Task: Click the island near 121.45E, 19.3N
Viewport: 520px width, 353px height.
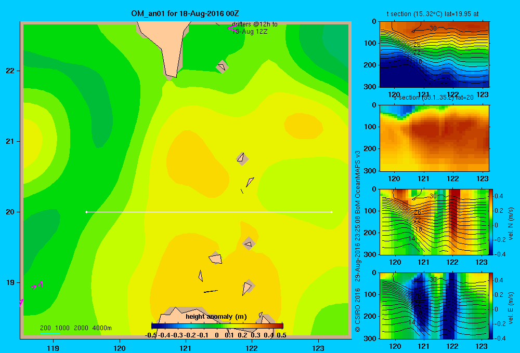Action: 216,258
